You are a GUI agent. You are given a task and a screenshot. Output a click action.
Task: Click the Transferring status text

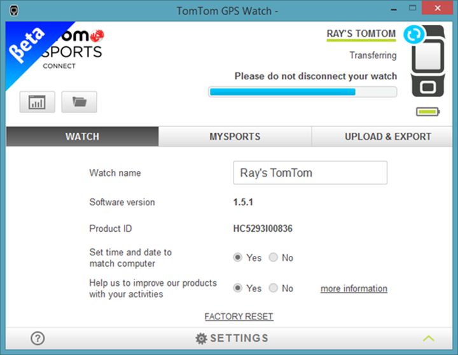coord(373,55)
